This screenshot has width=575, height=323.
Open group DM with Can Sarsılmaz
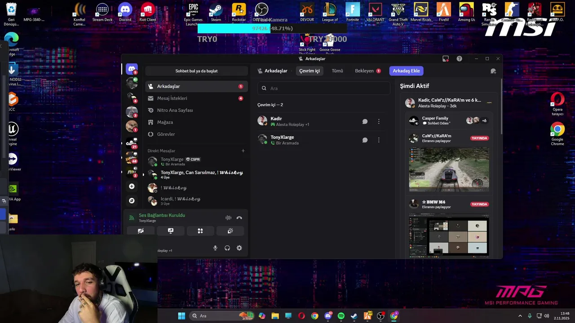pos(196,175)
